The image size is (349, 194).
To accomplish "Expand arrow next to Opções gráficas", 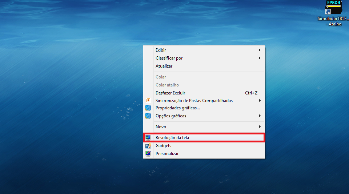I will pos(260,116).
